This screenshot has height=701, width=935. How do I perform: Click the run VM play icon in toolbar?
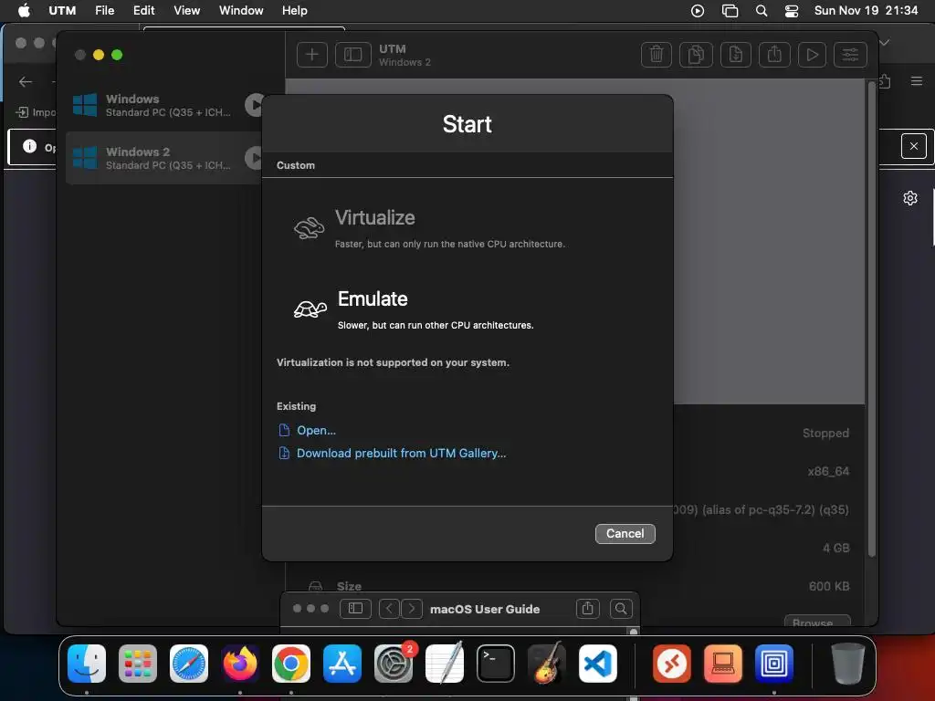tap(812, 55)
